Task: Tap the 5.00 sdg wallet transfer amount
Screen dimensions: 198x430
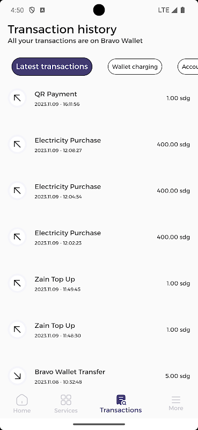Action: coord(178,376)
